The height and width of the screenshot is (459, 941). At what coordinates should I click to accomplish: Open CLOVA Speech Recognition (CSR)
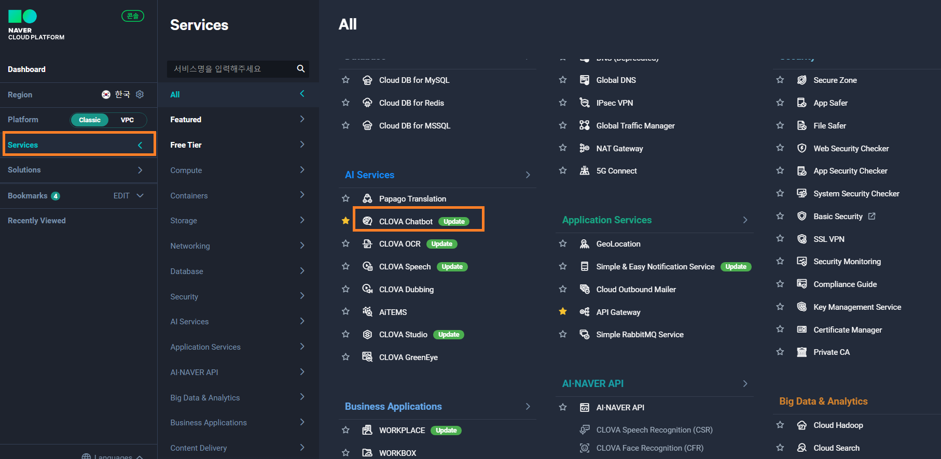(655, 430)
